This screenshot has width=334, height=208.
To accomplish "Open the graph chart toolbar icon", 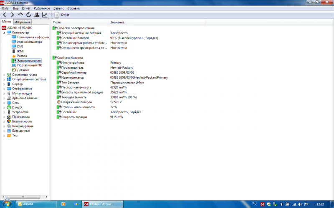I will click(x=45, y=15).
